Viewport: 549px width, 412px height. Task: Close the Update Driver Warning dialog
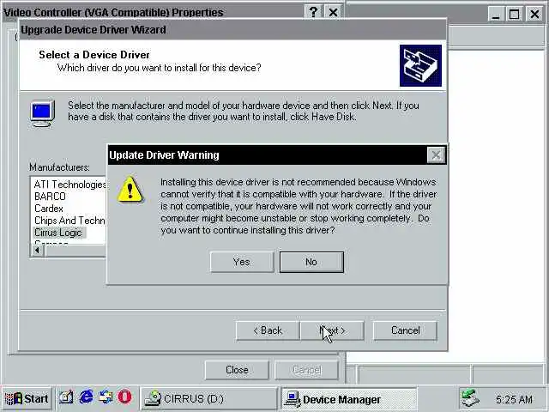(436, 154)
